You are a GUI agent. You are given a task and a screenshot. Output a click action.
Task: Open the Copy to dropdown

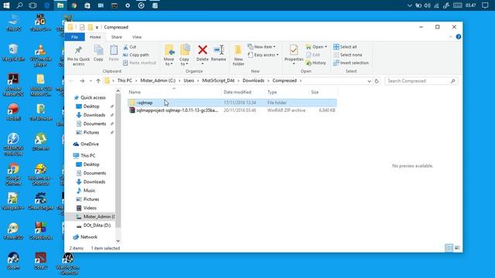(x=184, y=55)
